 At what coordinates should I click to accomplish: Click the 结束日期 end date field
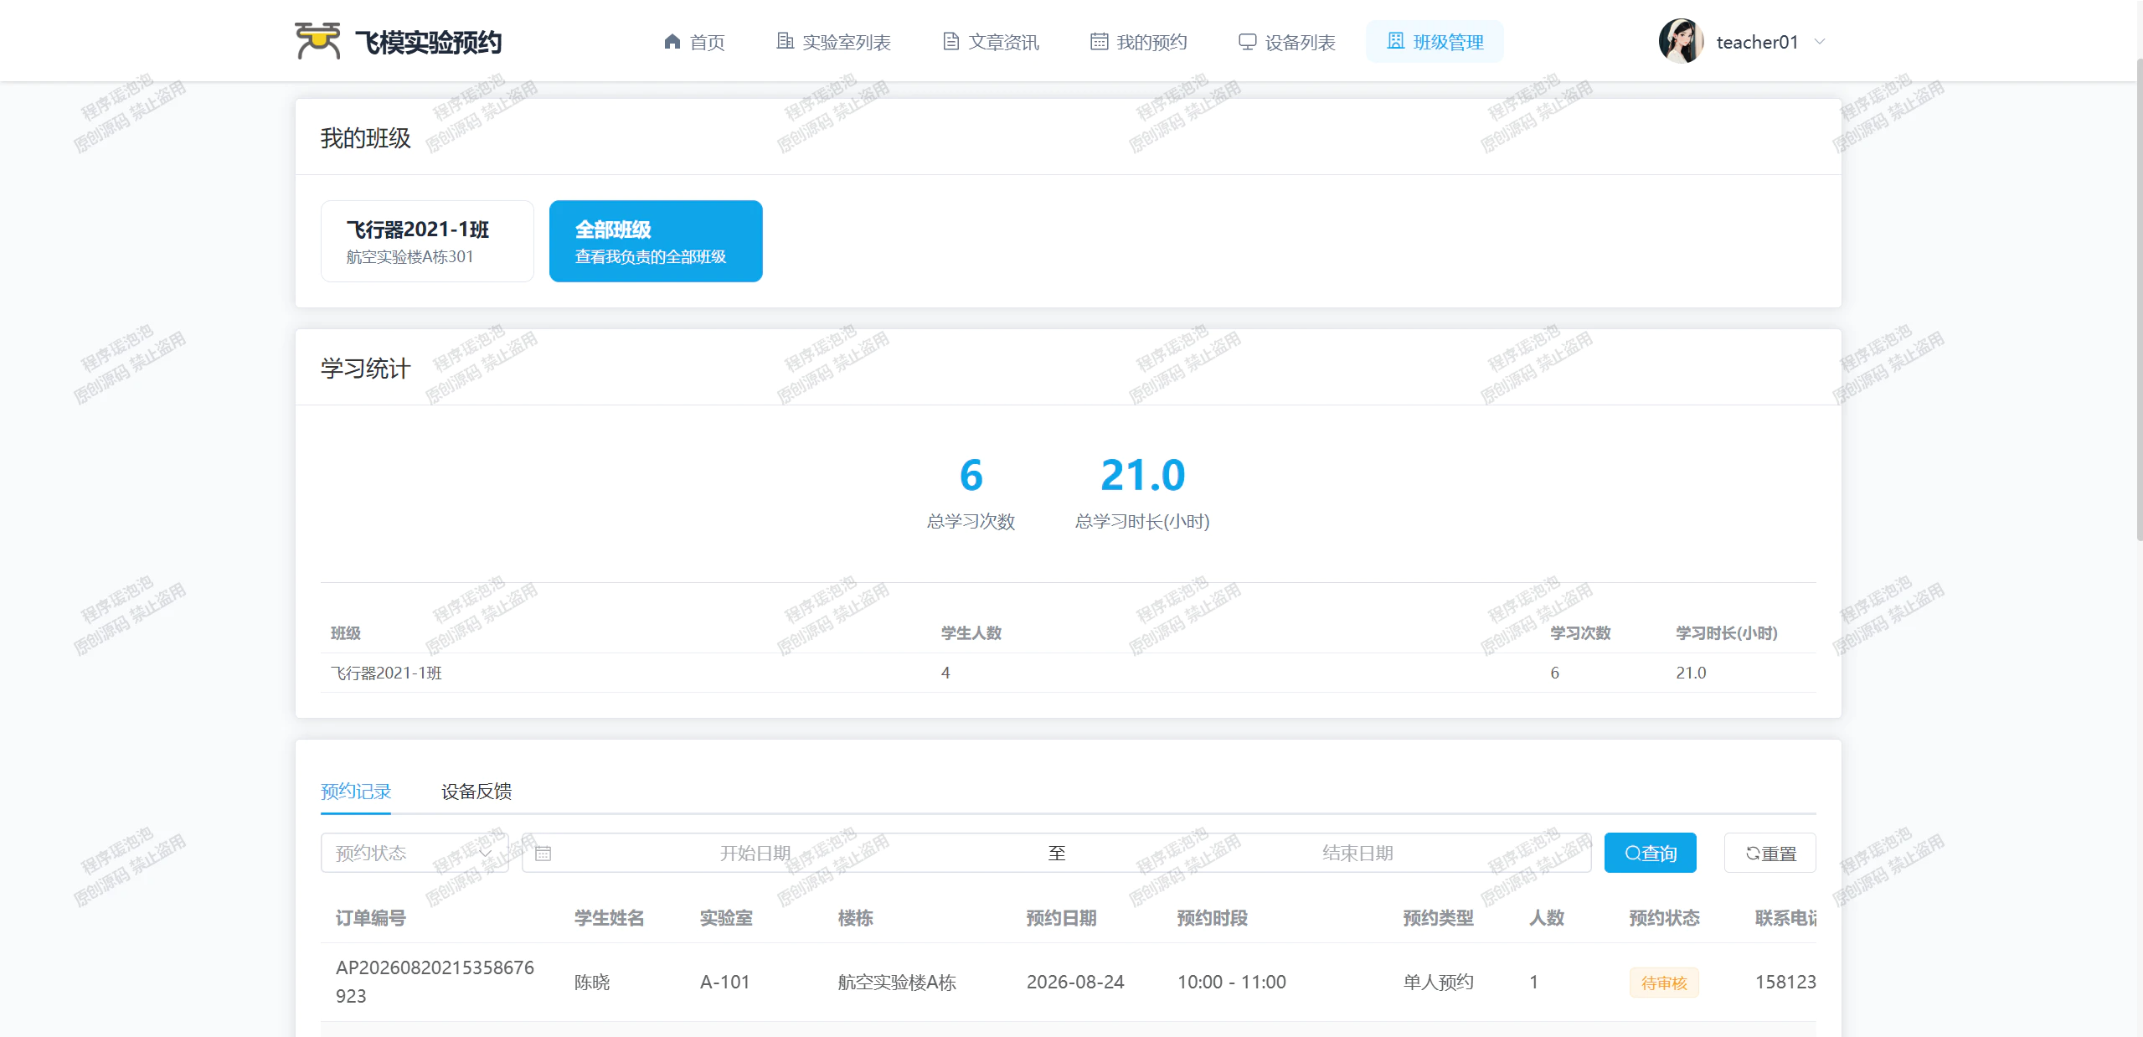click(1357, 853)
